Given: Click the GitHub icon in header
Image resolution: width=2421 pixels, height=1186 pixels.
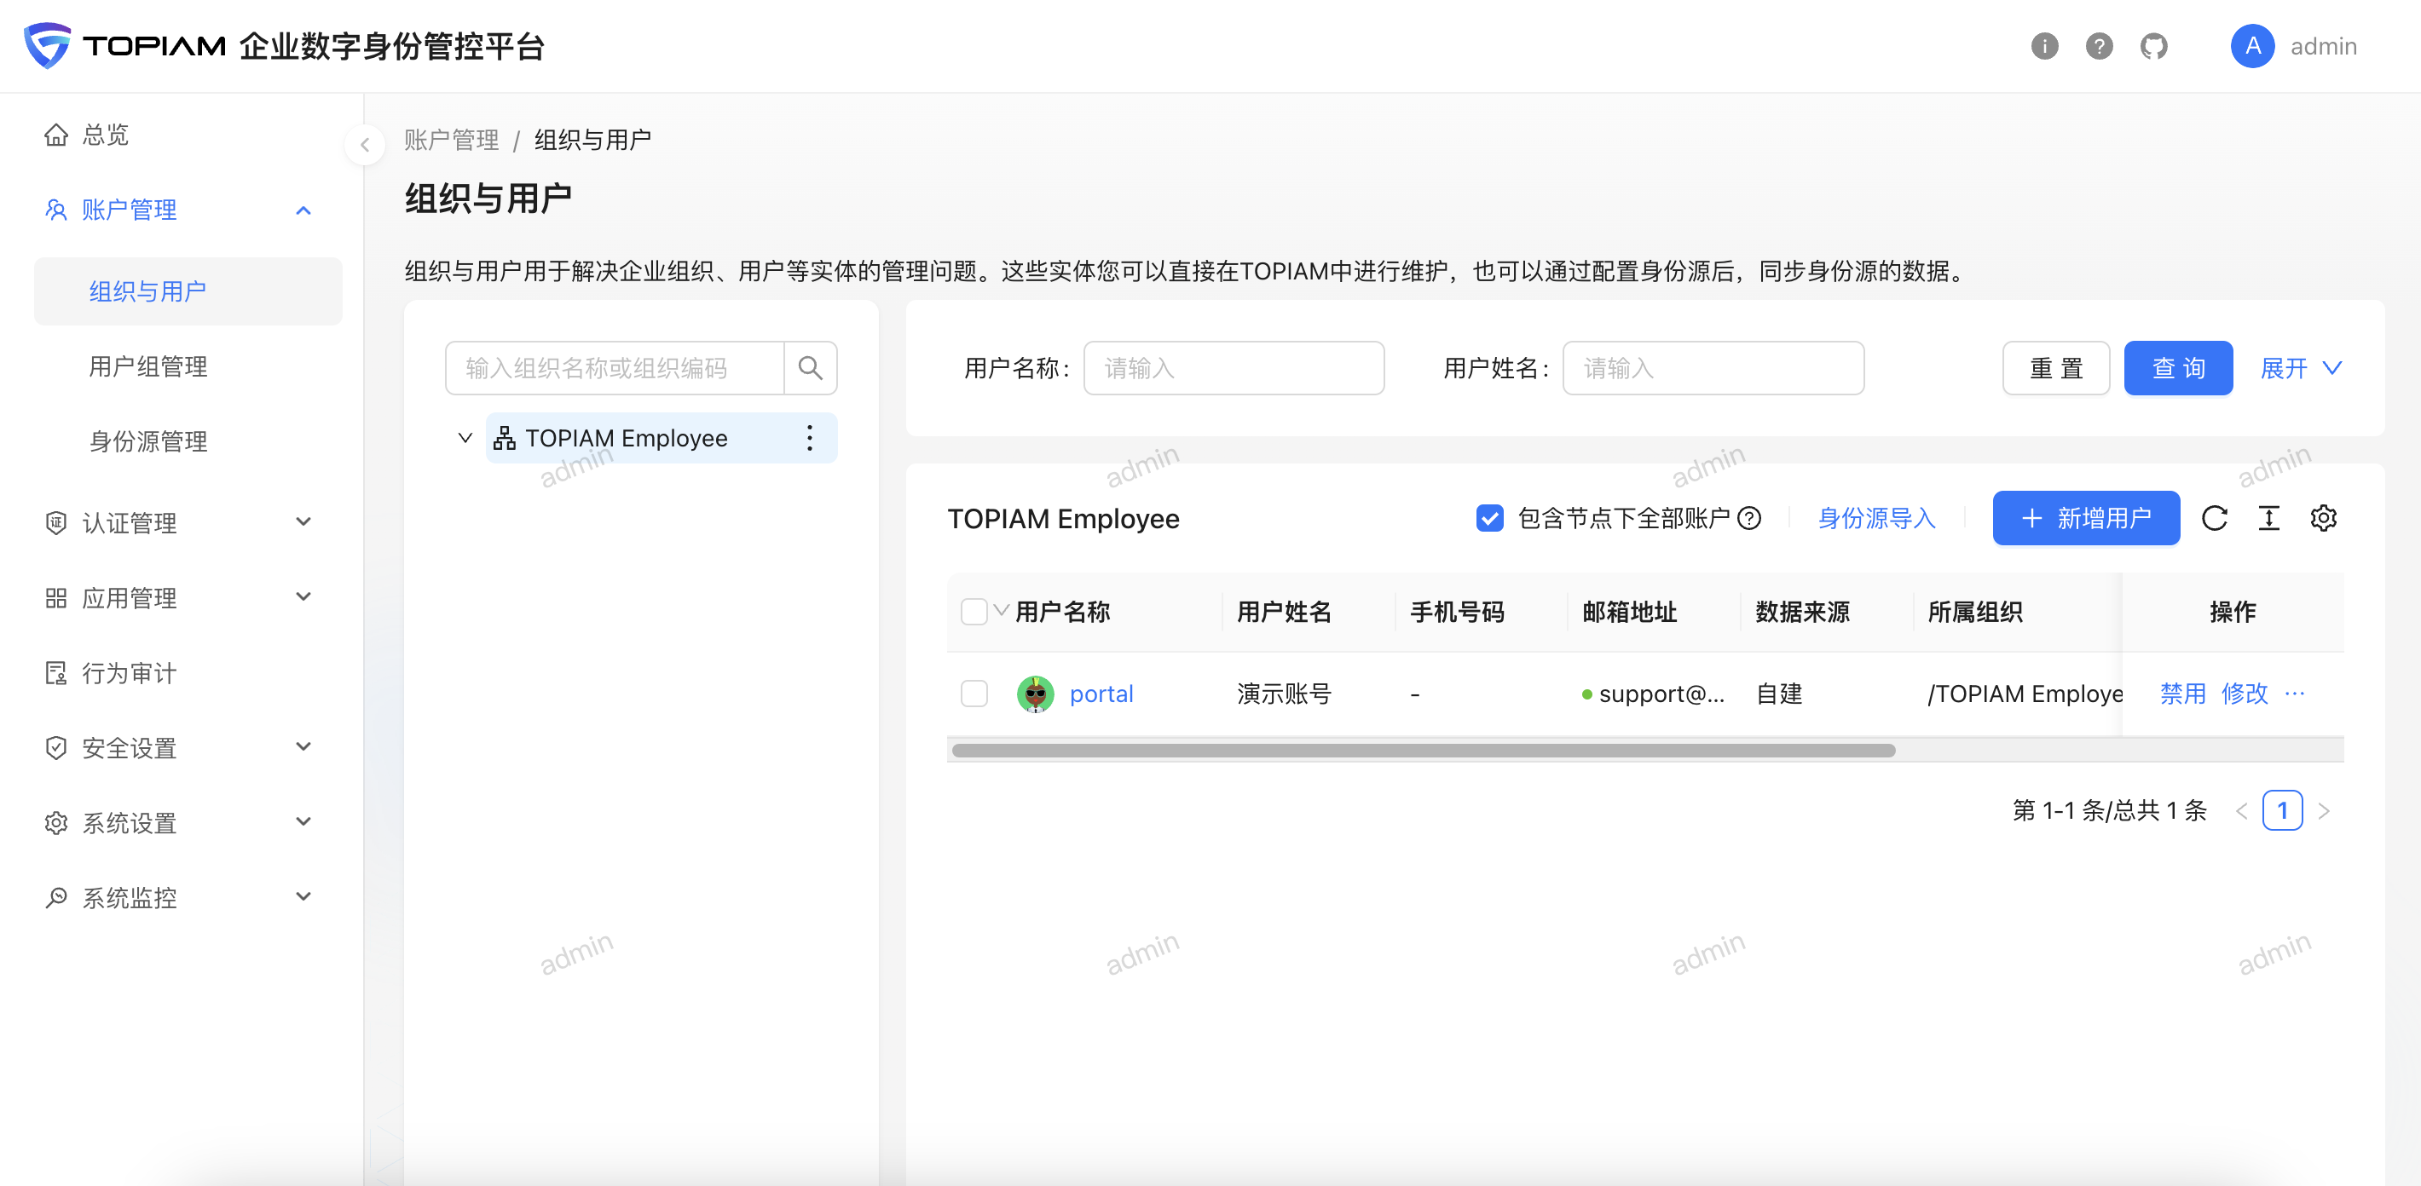Looking at the screenshot, I should [x=2153, y=46].
